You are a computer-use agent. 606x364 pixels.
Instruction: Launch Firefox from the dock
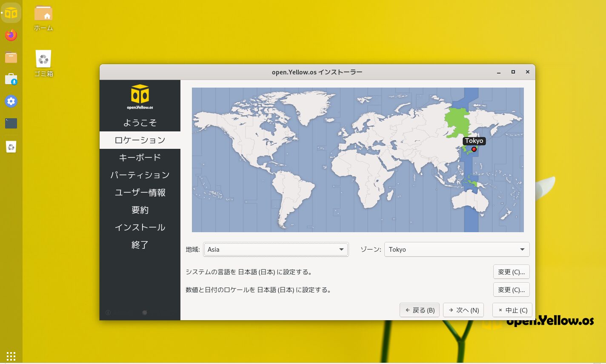tap(11, 35)
